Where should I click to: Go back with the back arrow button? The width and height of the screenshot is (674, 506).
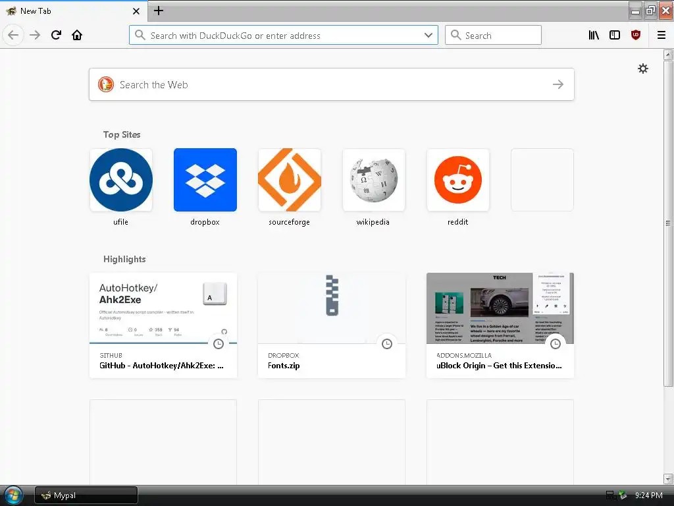click(x=13, y=35)
